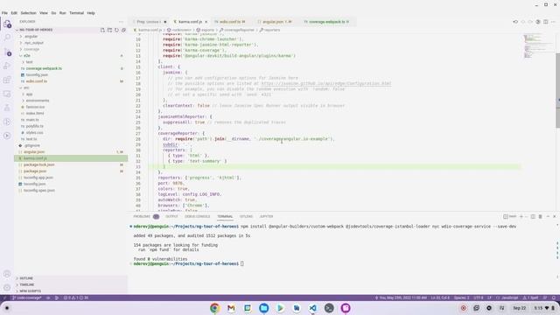
Task: Open the Accounts menu in the activity bar
Action: point(7,274)
